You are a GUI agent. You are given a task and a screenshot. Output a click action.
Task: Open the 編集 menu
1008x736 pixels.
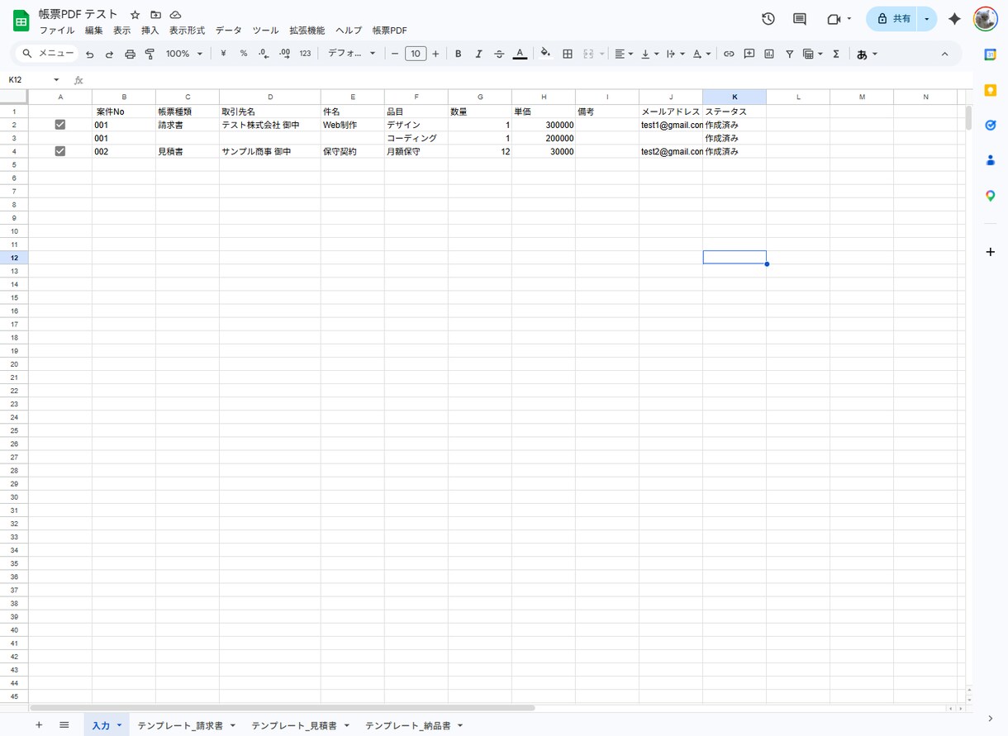click(94, 31)
